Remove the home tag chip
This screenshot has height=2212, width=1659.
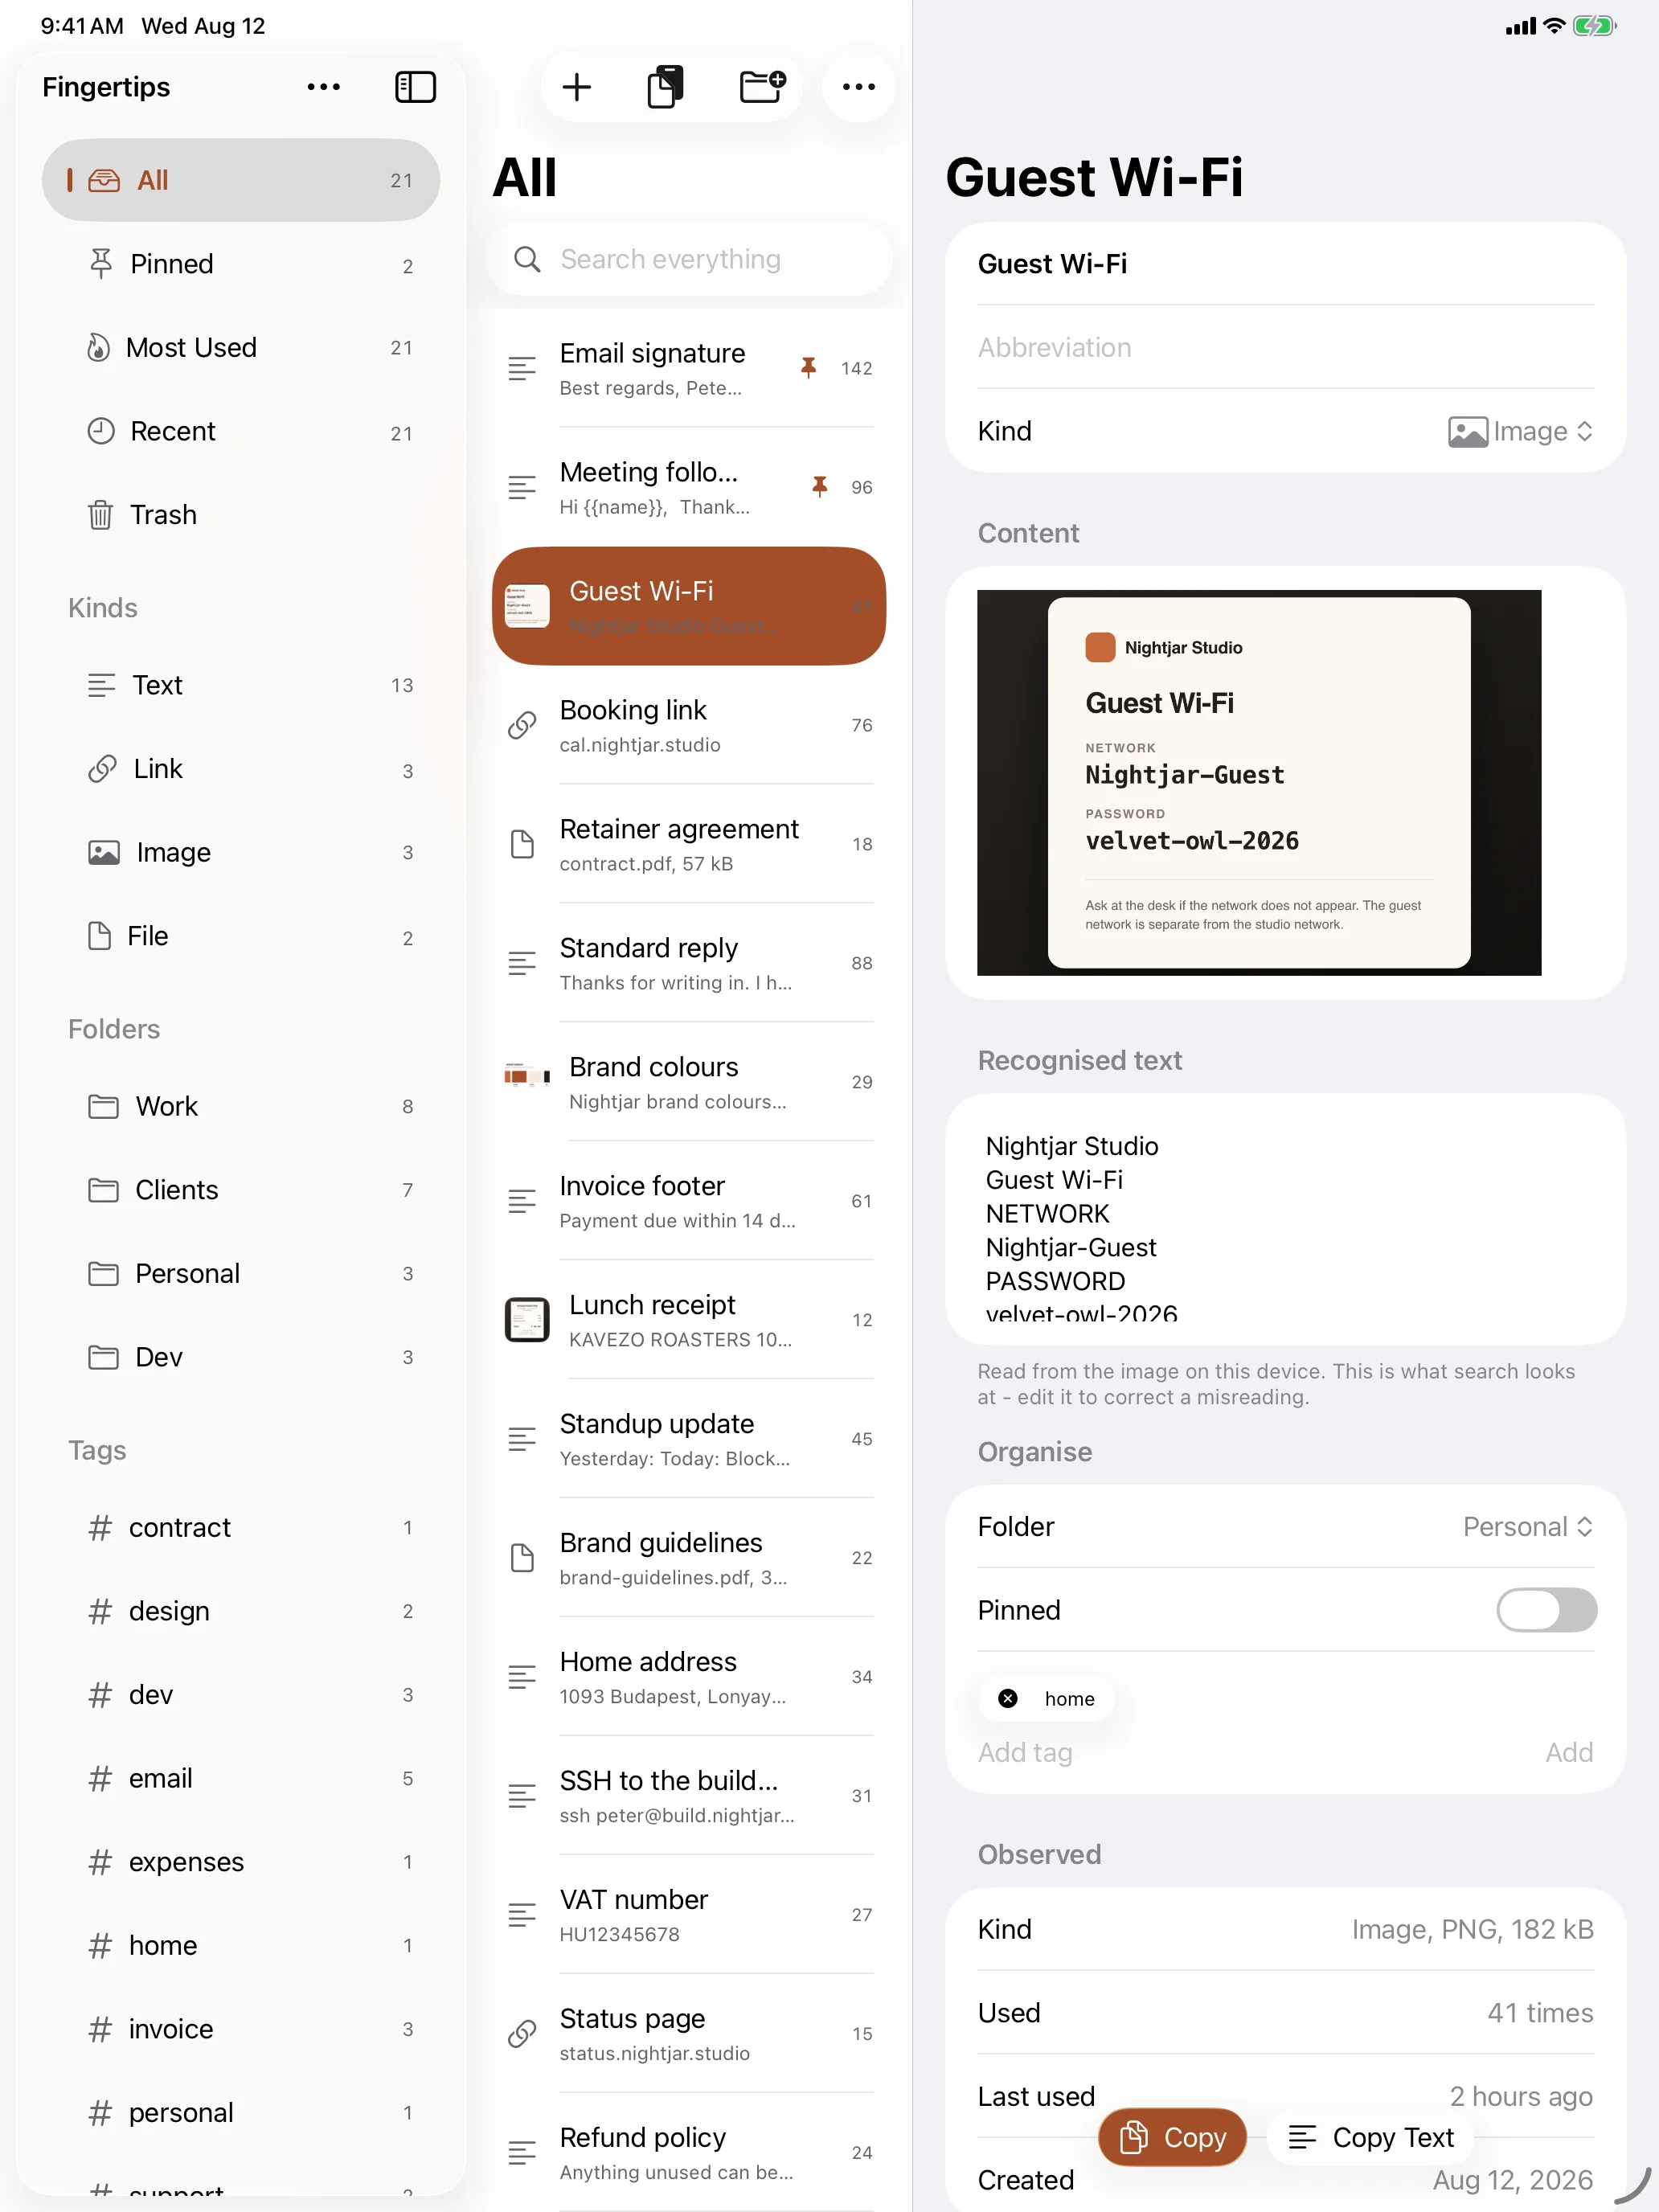coord(1008,1698)
